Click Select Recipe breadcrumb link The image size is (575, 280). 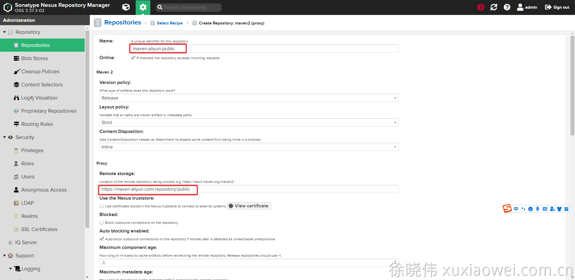coord(170,23)
